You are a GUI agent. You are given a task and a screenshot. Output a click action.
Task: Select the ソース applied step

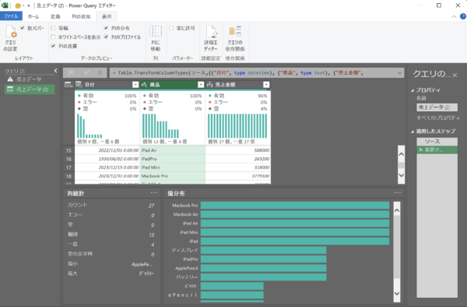437,141
